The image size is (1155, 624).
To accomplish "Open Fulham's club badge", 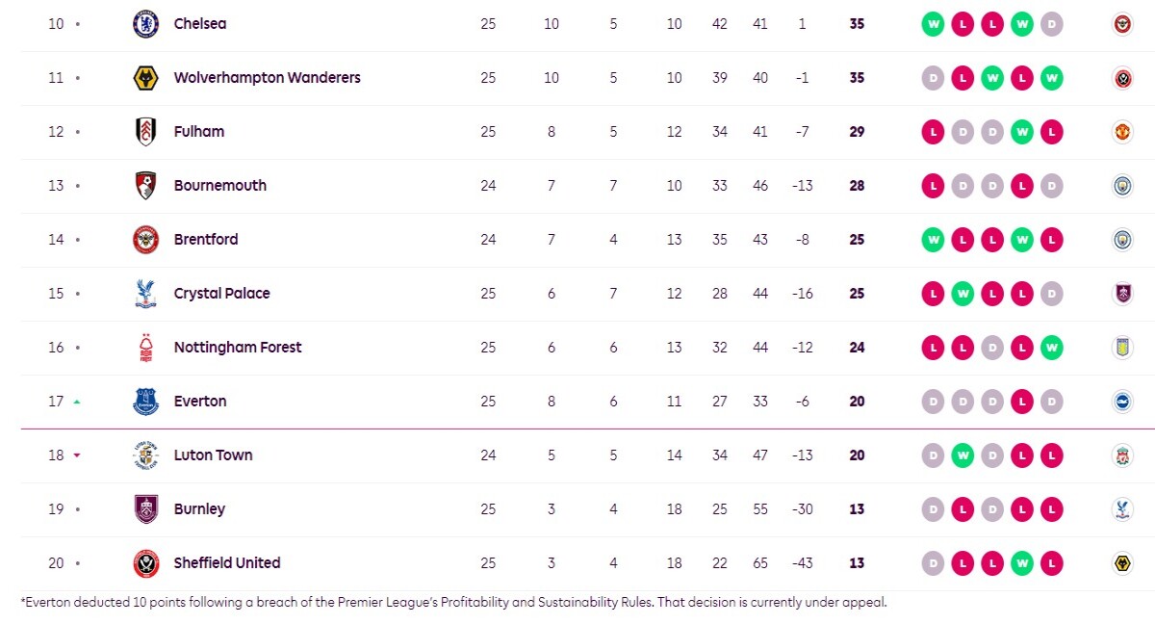I will 145,132.
